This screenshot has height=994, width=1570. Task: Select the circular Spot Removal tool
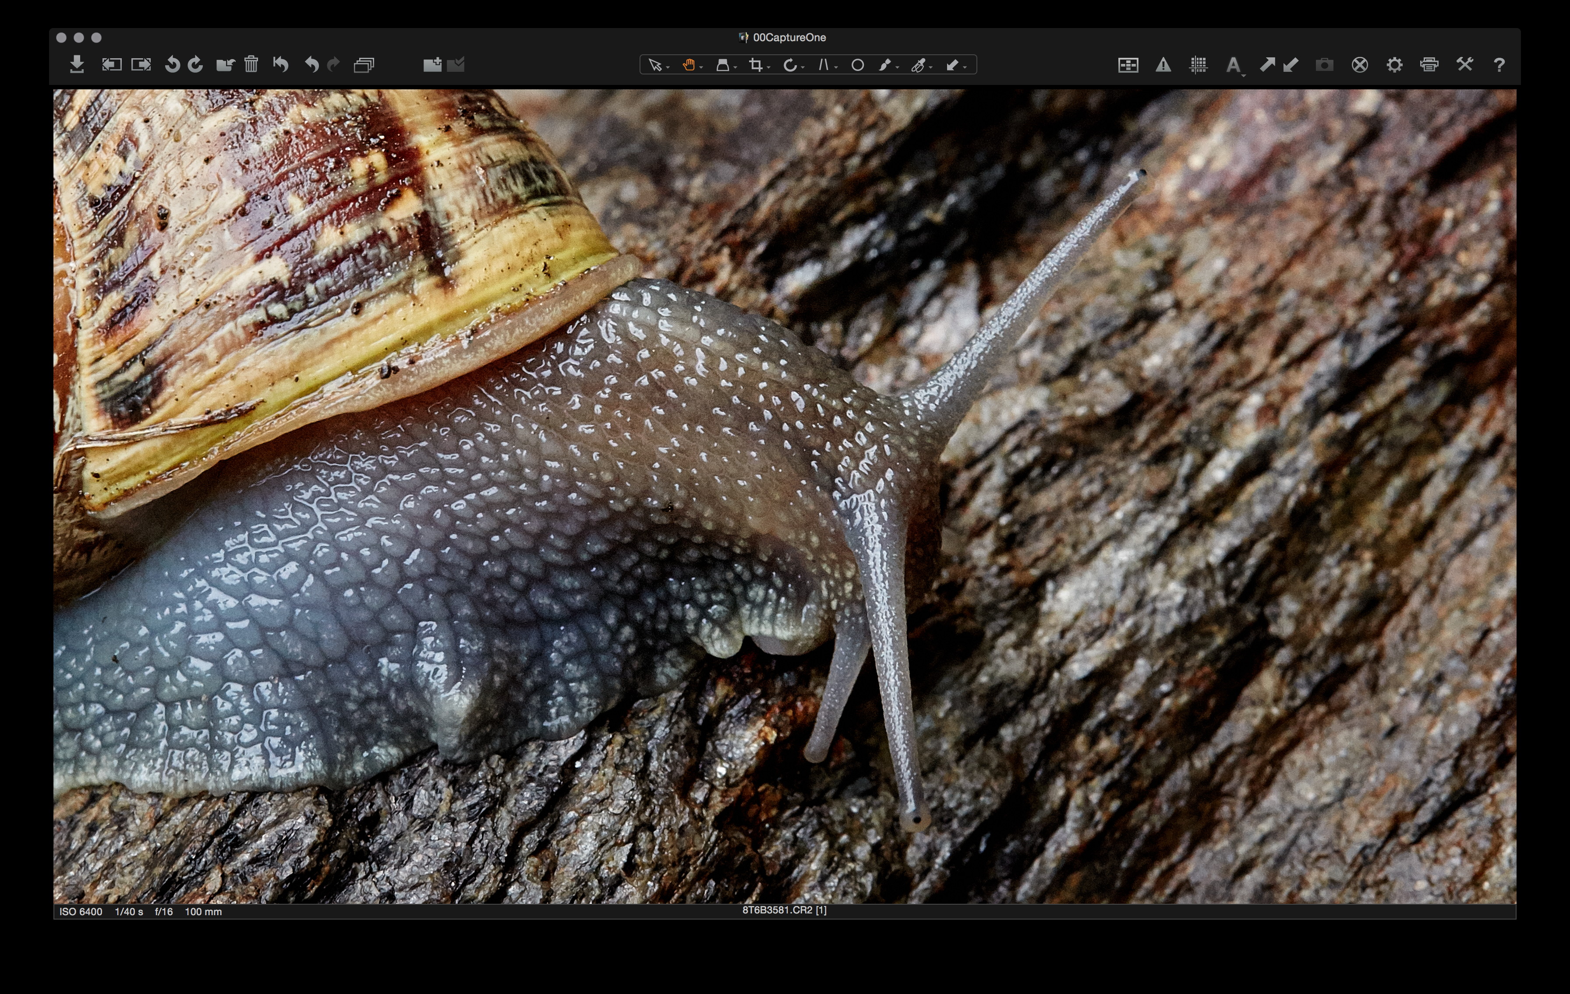[857, 65]
